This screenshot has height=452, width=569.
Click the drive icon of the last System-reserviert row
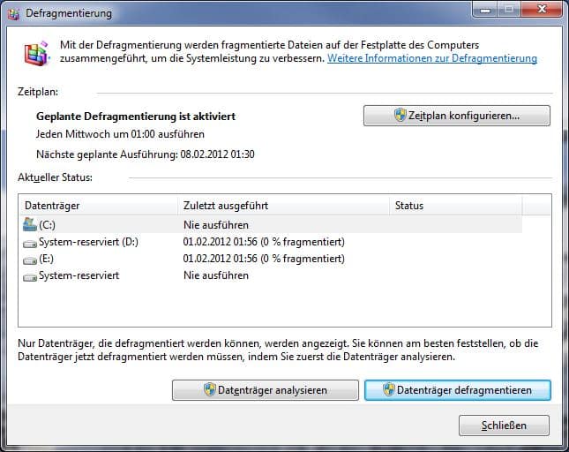[x=30, y=277]
